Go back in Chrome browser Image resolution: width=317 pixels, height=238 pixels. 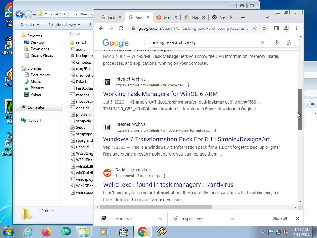click(101, 28)
